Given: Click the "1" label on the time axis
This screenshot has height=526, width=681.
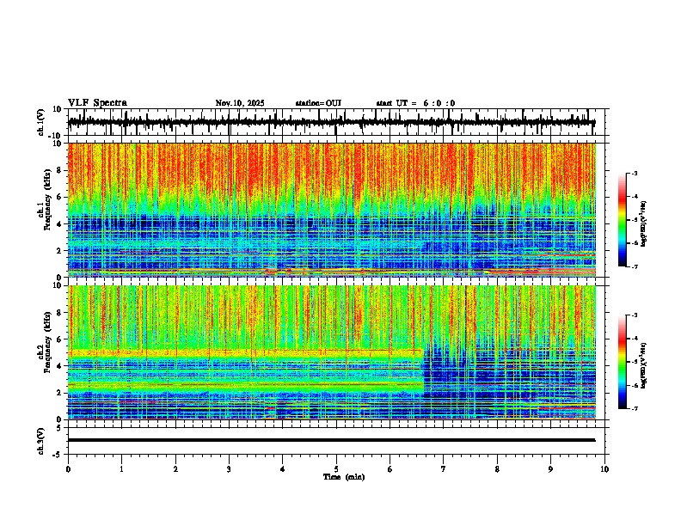Looking at the screenshot, I should [121, 469].
